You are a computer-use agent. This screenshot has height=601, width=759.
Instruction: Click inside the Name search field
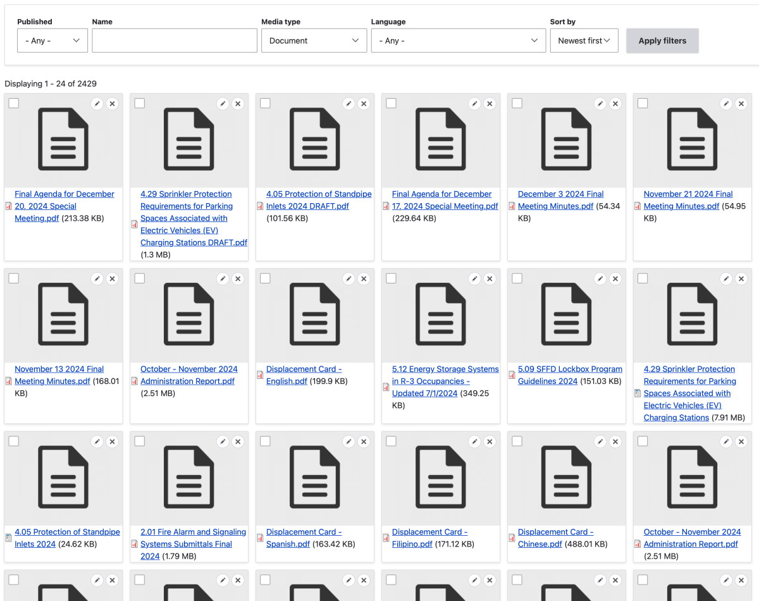click(x=174, y=40)
